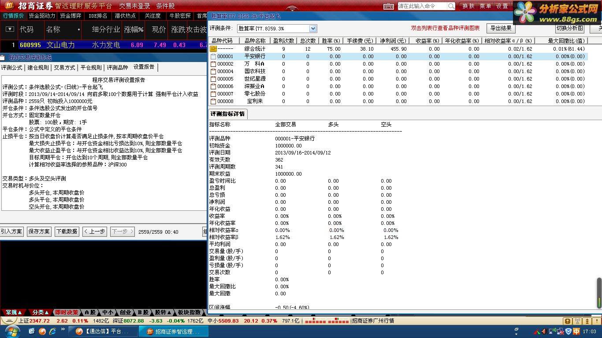The height and width of the screenshot is (338, 602).
Task: Click the 上一步 button
Action: point(94,231)
